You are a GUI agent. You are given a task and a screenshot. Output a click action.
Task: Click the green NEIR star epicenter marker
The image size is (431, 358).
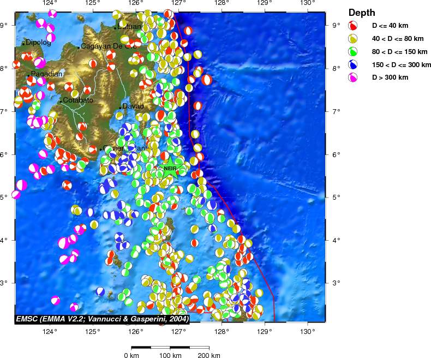click(x=170, y=168)
